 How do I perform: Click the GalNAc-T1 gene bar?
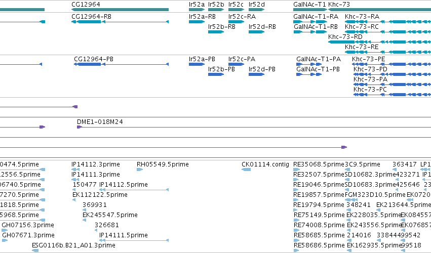(x=310, y=10)
